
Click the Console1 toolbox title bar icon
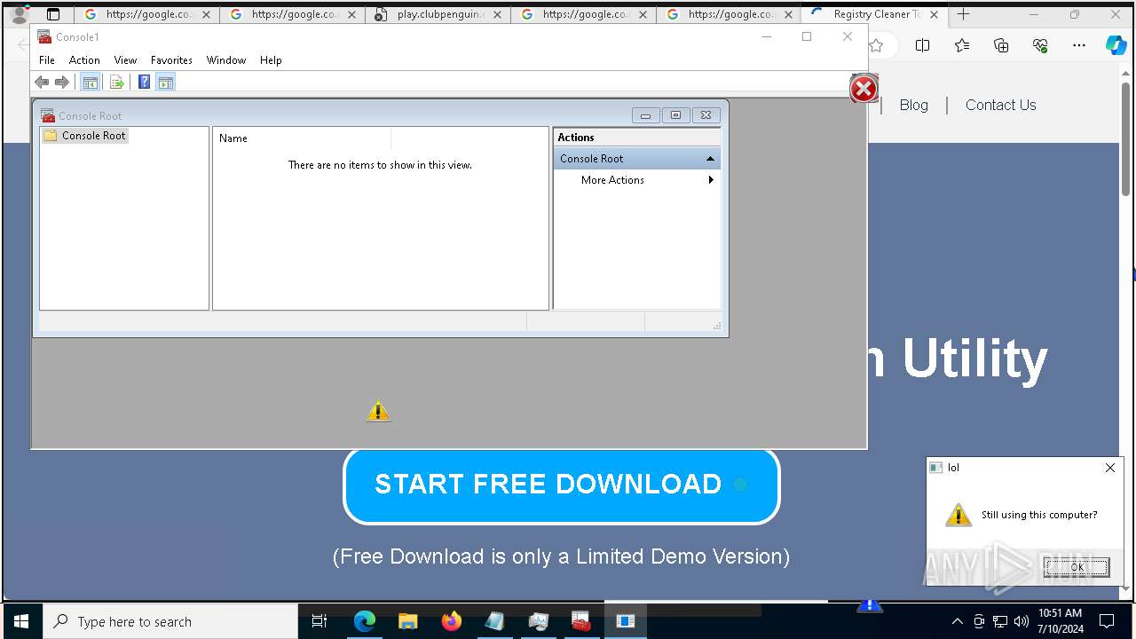[44, 36]
